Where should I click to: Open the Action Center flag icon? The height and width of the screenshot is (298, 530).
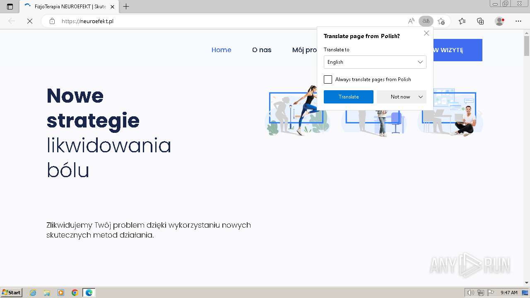(x=491, y=293)
